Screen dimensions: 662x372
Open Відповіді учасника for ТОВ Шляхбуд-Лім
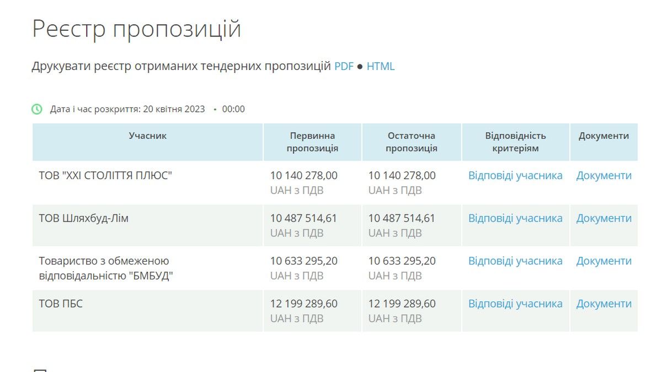(x=515, y=218)
